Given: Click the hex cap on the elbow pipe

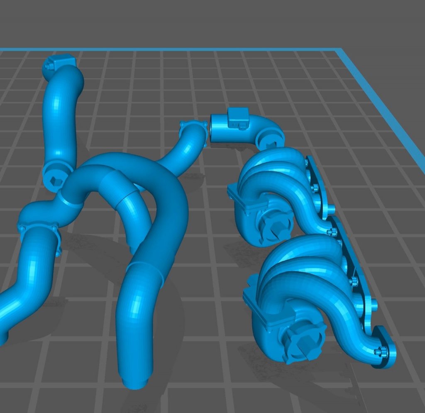Looking at the screenshot, I should pos(271,144).
